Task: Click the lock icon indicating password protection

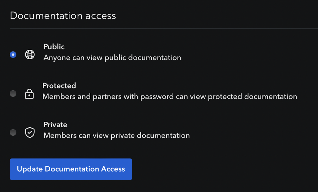Action: coord(29,93)
